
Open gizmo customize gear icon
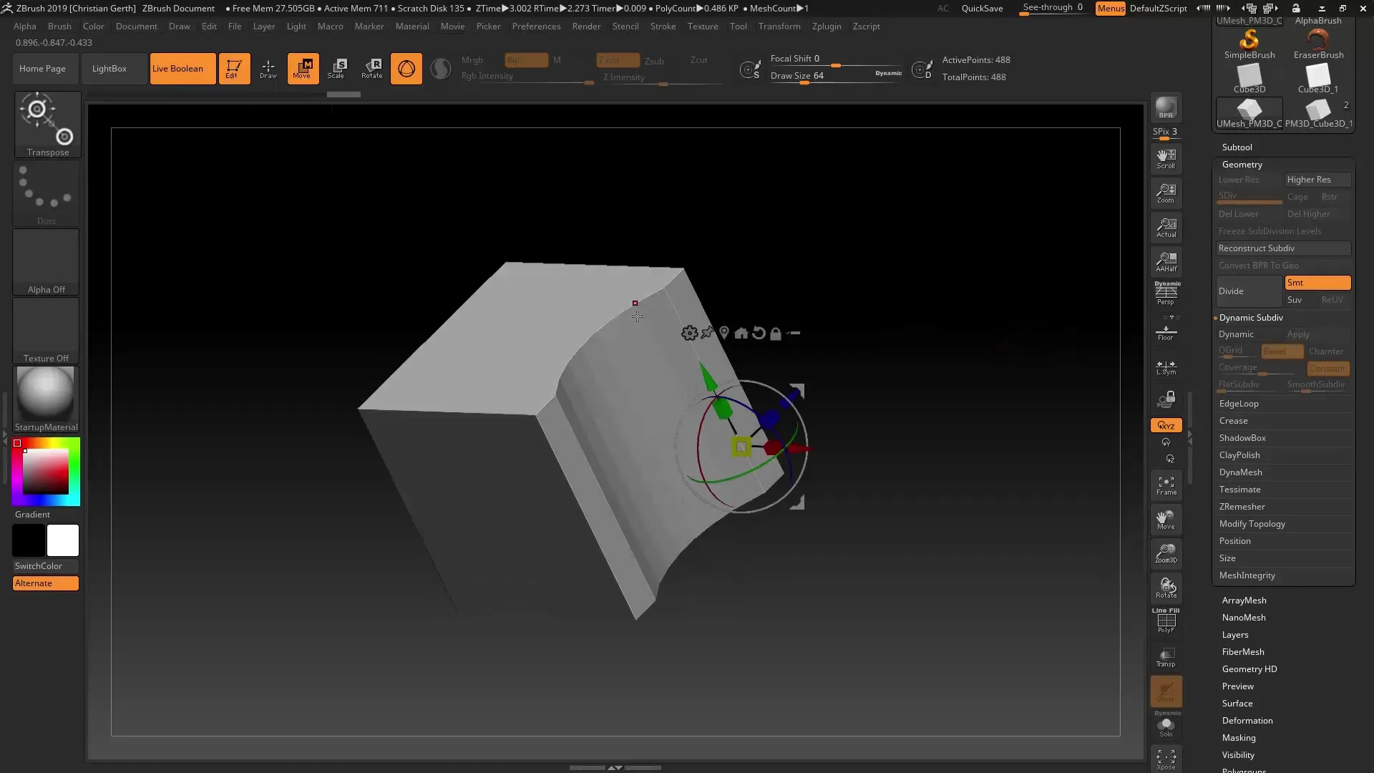click(689, 333)
